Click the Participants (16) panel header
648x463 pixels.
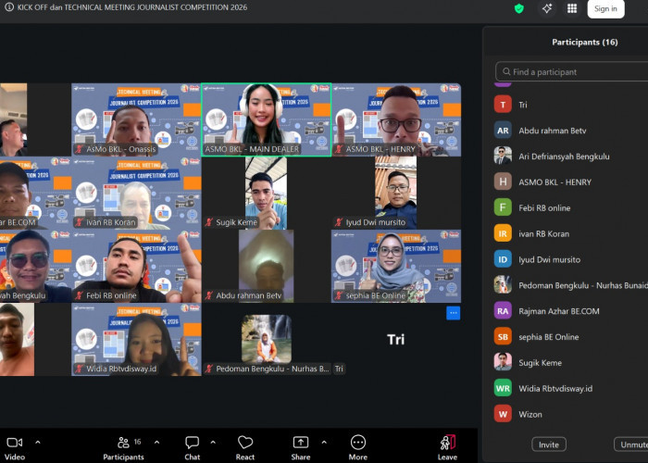click(x=584, y=43)
